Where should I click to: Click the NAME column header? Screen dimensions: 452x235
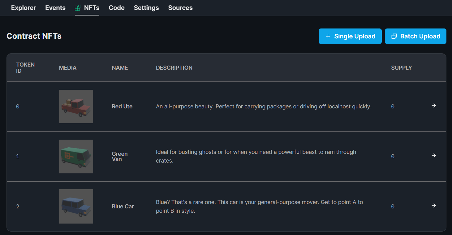pos(120,67)
